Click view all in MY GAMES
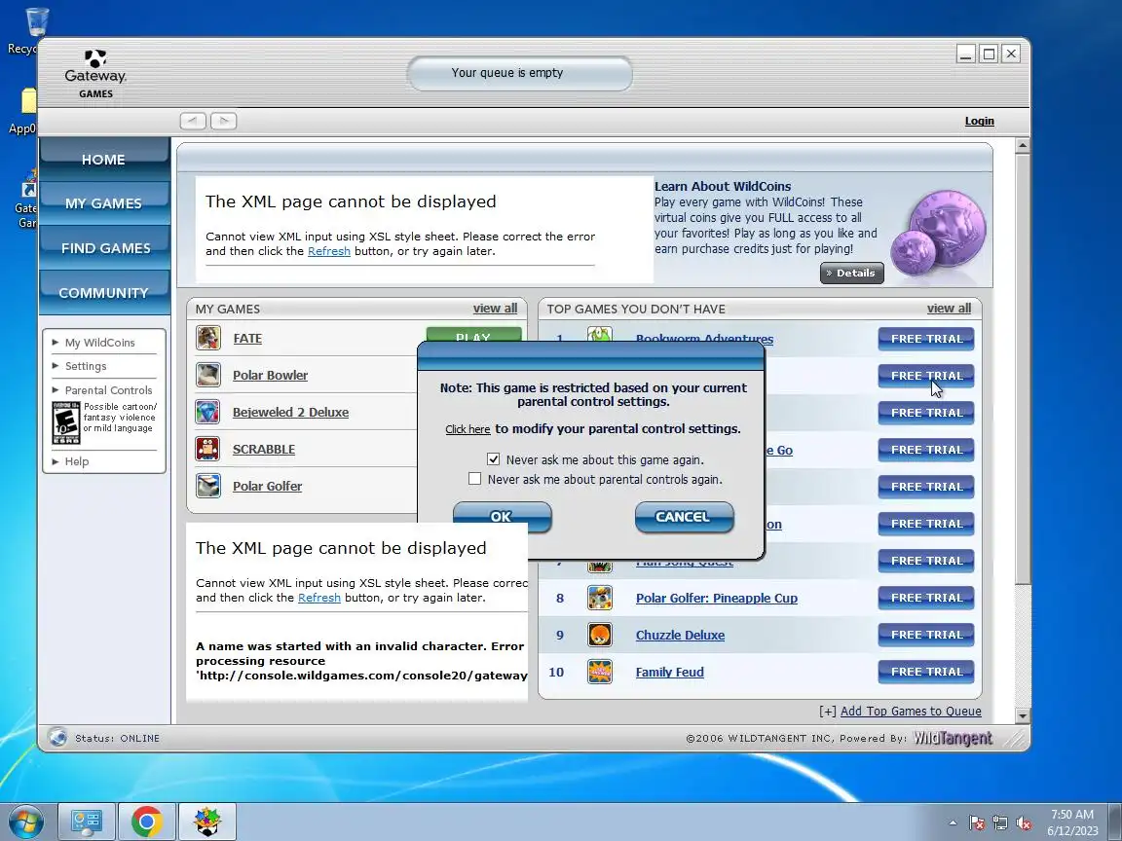Screen dimensions: 1122x841 495,309
